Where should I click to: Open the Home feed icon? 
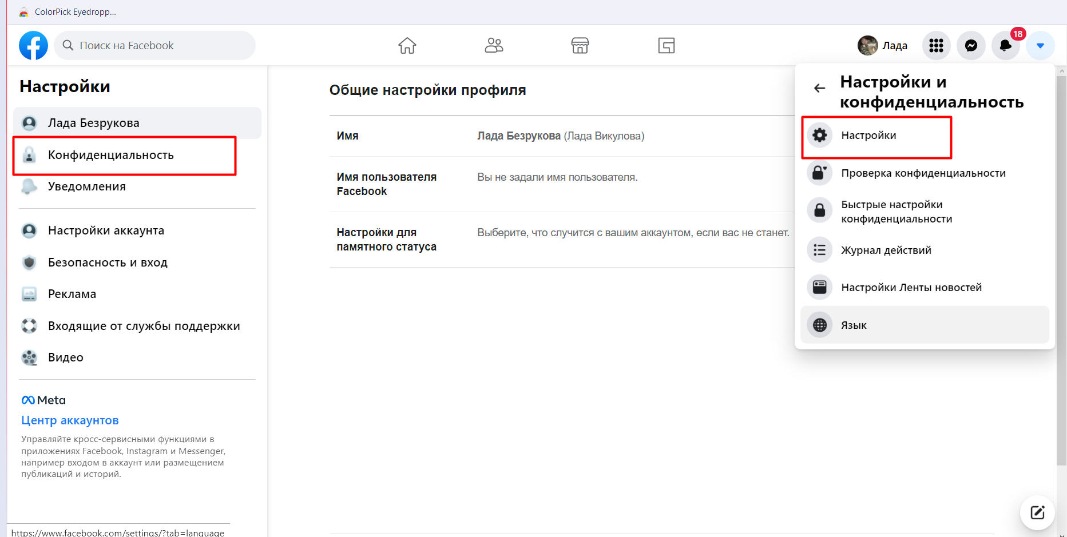click(407, 45)
